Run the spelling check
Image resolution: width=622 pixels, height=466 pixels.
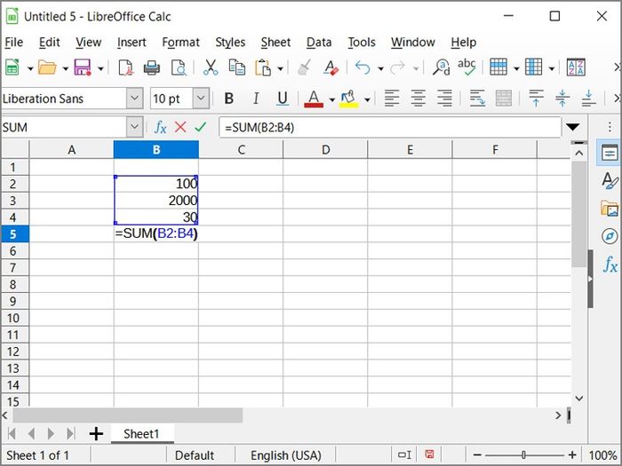tap(466, 67)
